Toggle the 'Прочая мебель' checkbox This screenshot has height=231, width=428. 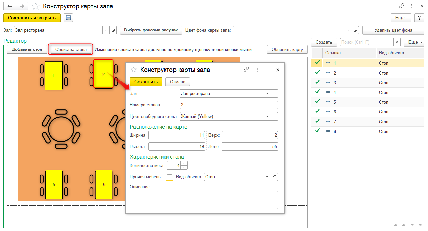[170, 177]
